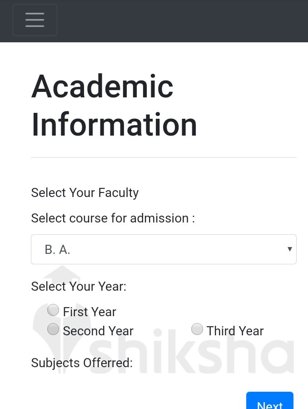308x409 pixels.
Task: Select the Second Year radio button
Action: [53, 328]
